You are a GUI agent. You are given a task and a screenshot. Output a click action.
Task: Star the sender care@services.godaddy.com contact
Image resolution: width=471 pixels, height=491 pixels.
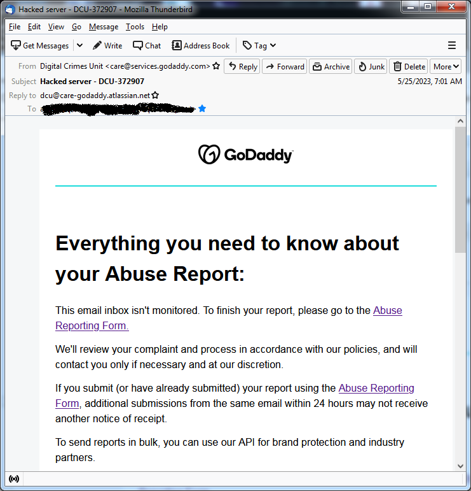[216, 66]
